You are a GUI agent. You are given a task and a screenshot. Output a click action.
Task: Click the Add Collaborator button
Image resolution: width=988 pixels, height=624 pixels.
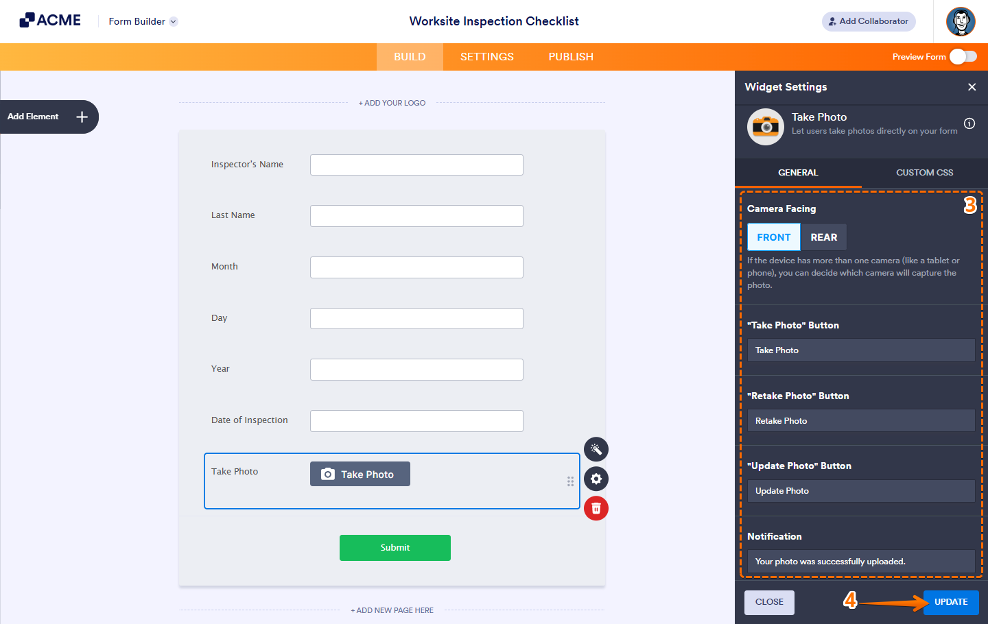point(868,21)
